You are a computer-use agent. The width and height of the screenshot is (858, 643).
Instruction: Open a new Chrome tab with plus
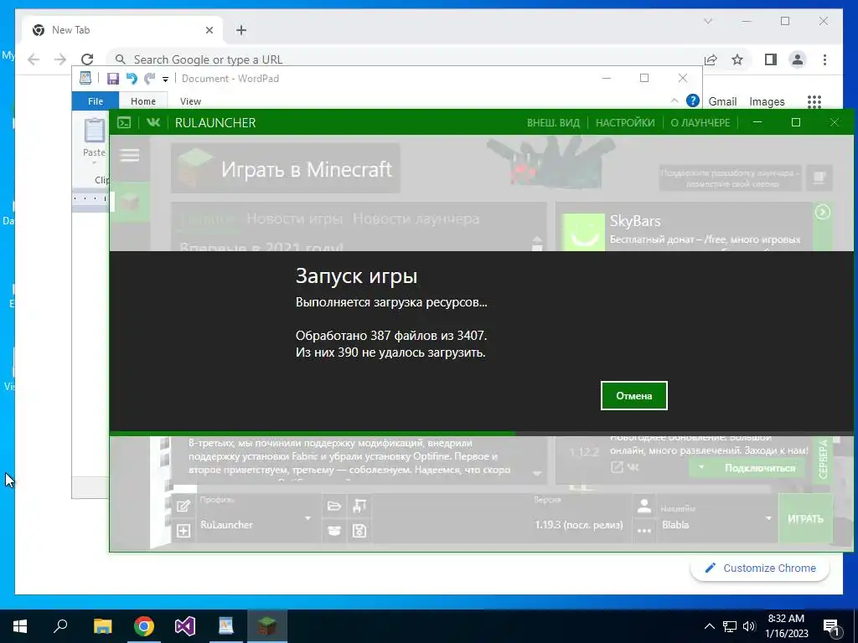pos(241,30)
